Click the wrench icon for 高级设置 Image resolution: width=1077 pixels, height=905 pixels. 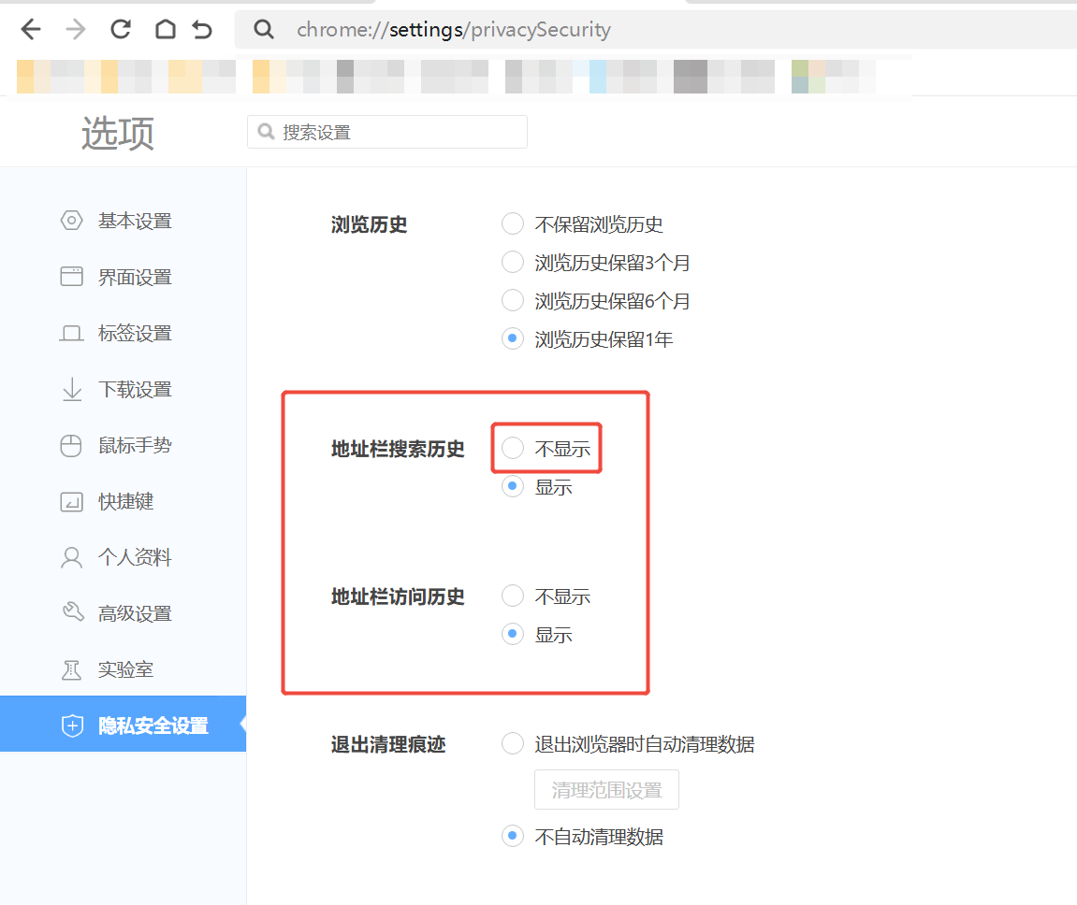click(x=72, y=613)
